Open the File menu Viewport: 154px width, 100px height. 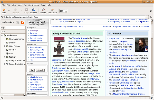[x=3, y=5]
